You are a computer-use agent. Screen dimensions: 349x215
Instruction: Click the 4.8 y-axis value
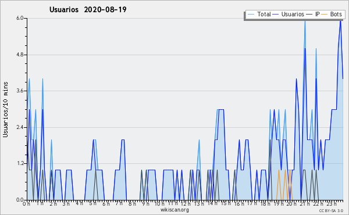pos(20,55)
